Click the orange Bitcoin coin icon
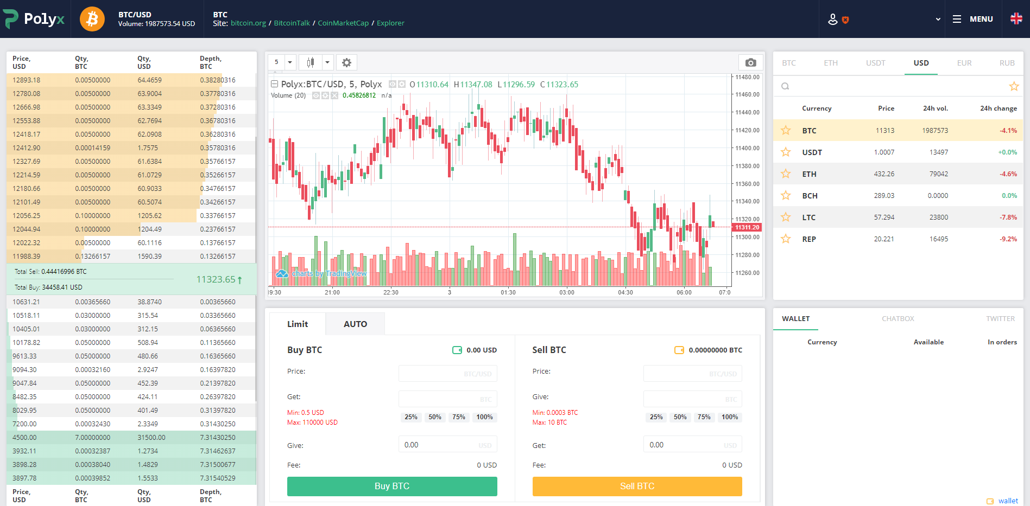This screenshot has height=506, width=1030. 92,19
